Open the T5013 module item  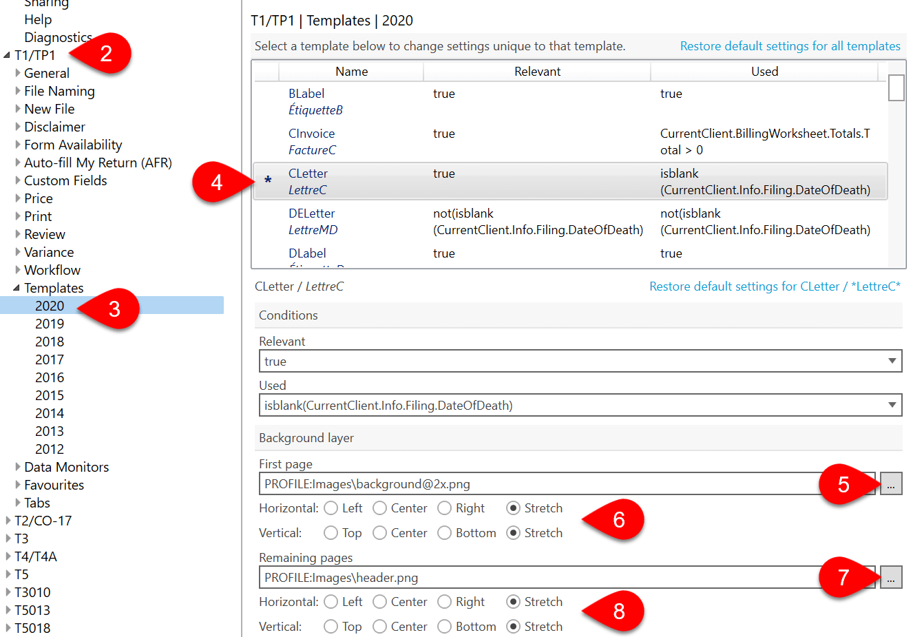[x=32, y=610]
